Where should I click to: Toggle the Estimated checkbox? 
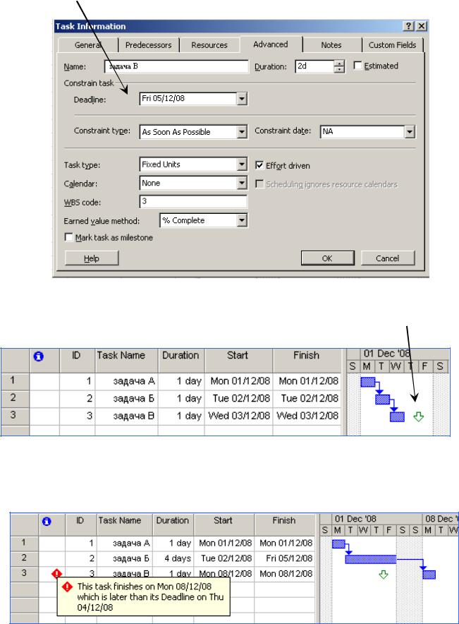coord(357,66)
